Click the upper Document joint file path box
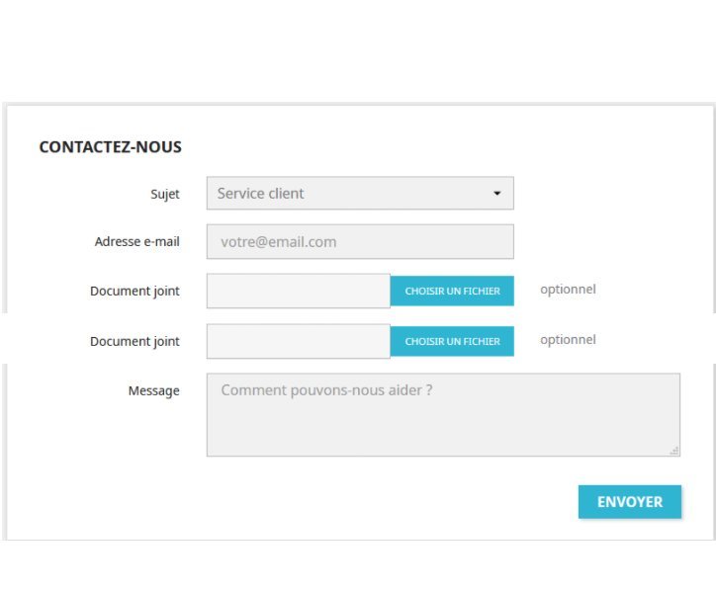Image resolution: width=716 pixels, height=593 pixels. pos(298,291)
